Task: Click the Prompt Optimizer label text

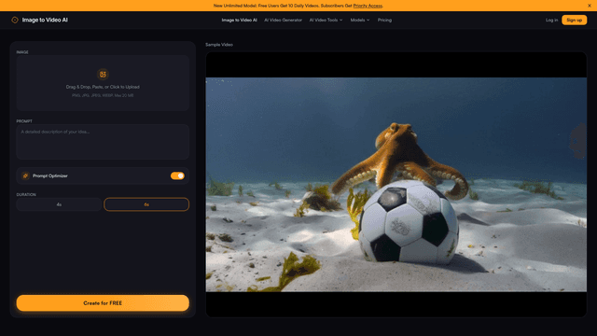Action: [x=49, y=175]
